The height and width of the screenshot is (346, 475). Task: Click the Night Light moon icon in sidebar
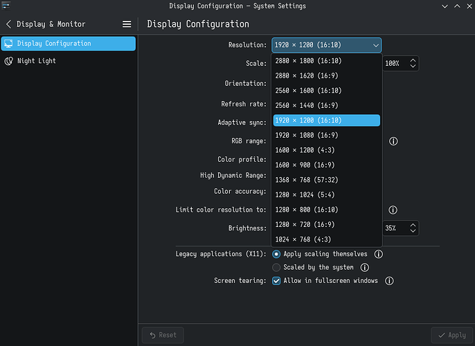[x=9, y=61]
